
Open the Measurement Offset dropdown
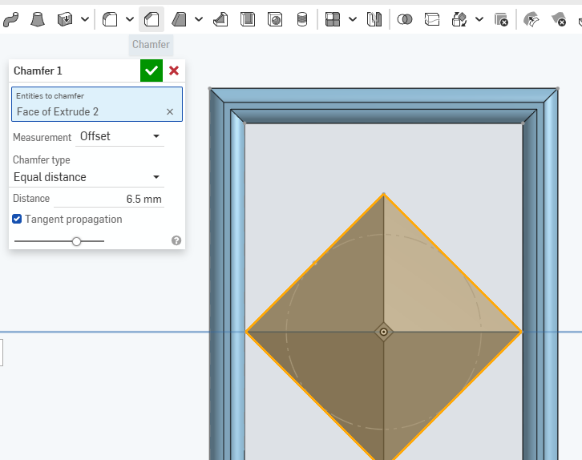120,136
